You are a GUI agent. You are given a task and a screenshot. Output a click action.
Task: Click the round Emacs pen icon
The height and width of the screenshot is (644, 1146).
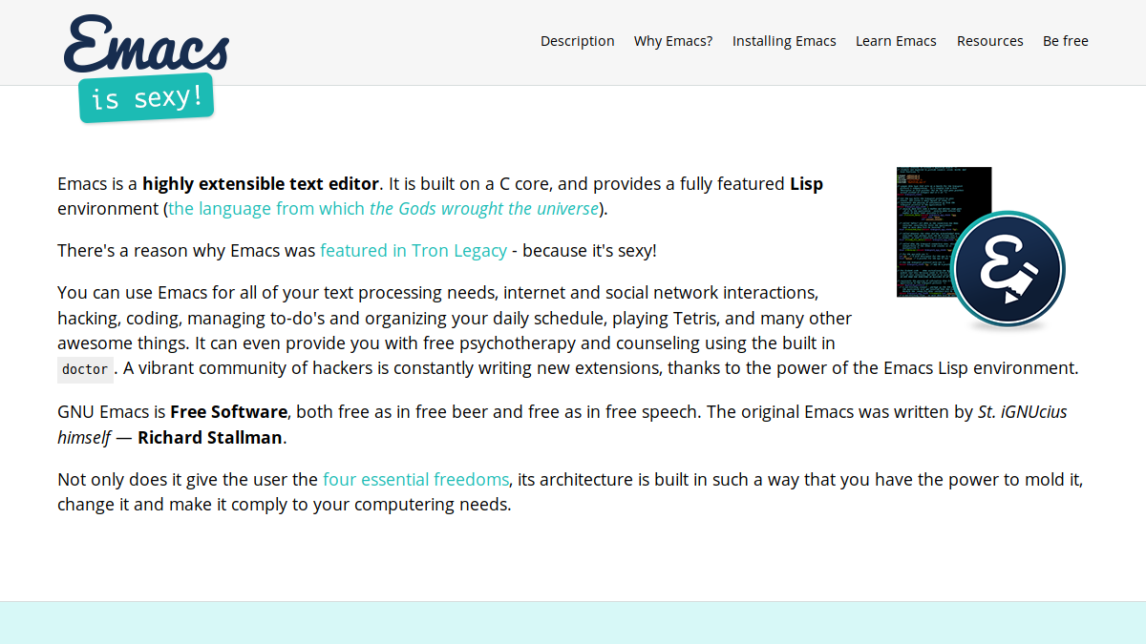pos(1008,268)
